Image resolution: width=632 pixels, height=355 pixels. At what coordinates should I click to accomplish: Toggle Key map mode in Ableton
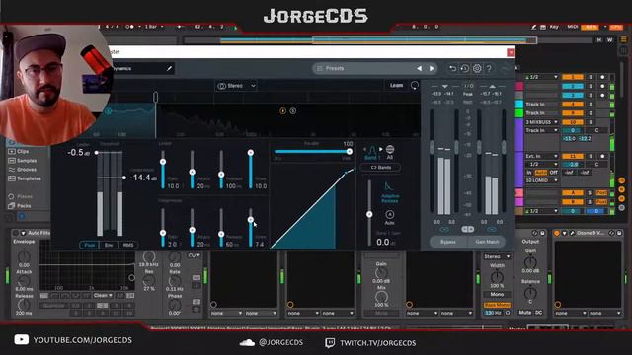pyautogui.click(x=554, y=27)
